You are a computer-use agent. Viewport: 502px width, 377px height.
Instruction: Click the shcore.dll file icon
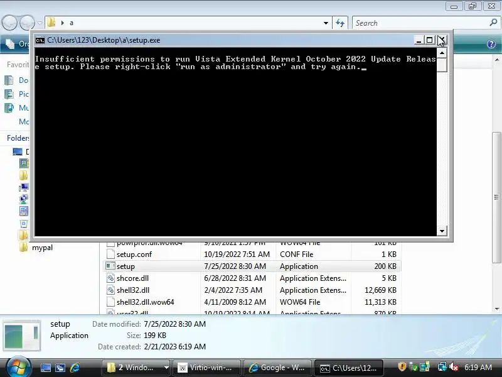pos(110,278)
